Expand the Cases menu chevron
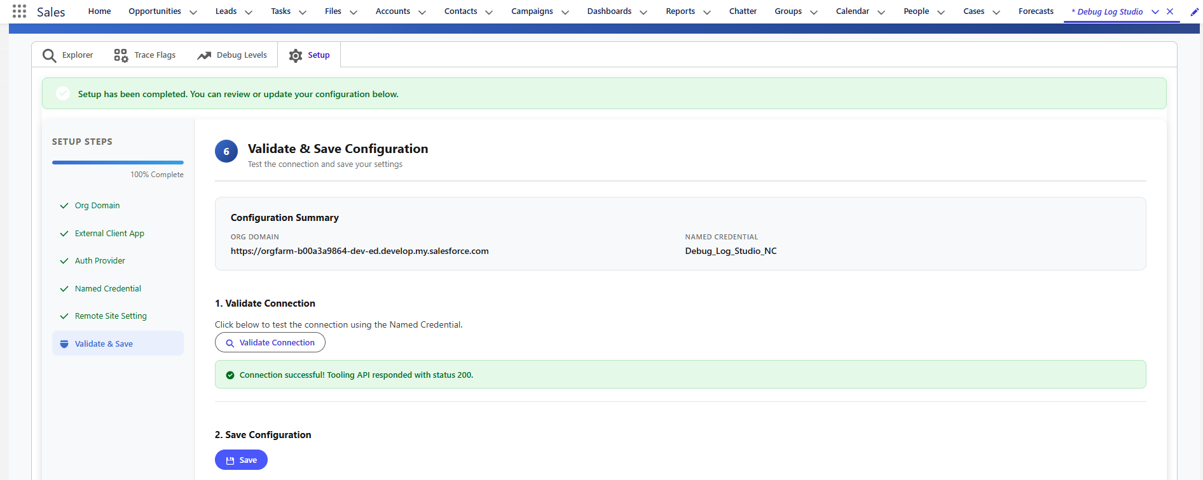This screenshot has width=1203, height=480. tap(996, 12)
